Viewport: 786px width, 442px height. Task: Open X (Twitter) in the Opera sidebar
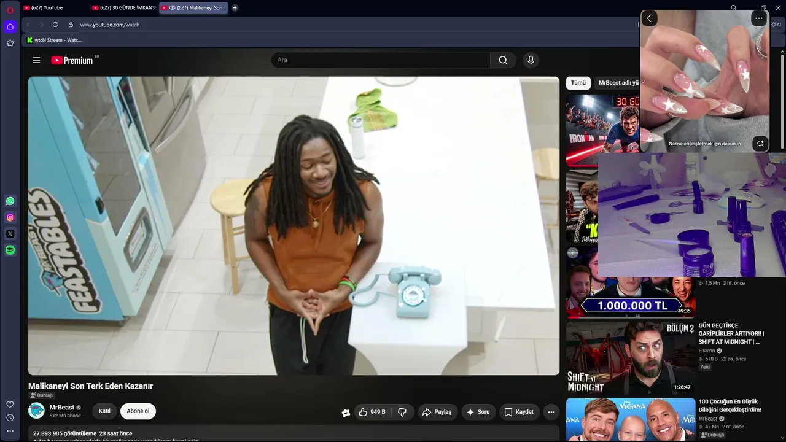tap(10, 234)
